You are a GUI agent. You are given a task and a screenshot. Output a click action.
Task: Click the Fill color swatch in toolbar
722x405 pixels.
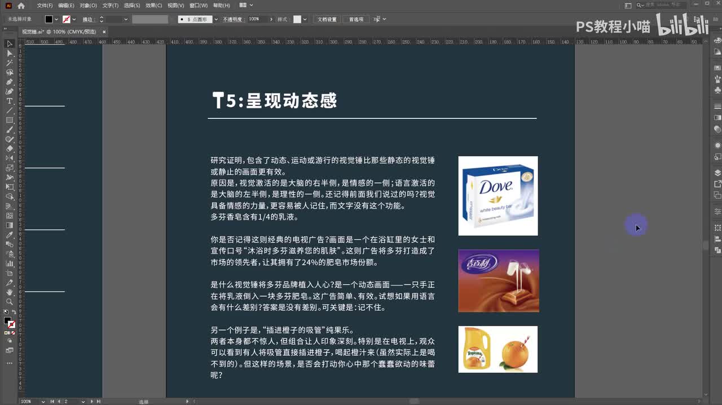click(7, 321)
